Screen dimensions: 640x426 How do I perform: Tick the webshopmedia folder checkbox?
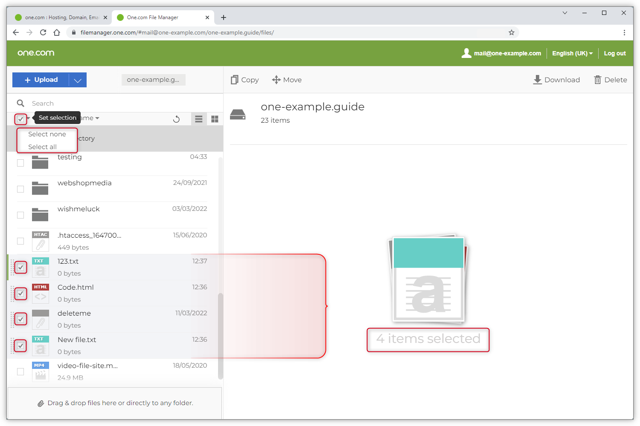(20, 189)
